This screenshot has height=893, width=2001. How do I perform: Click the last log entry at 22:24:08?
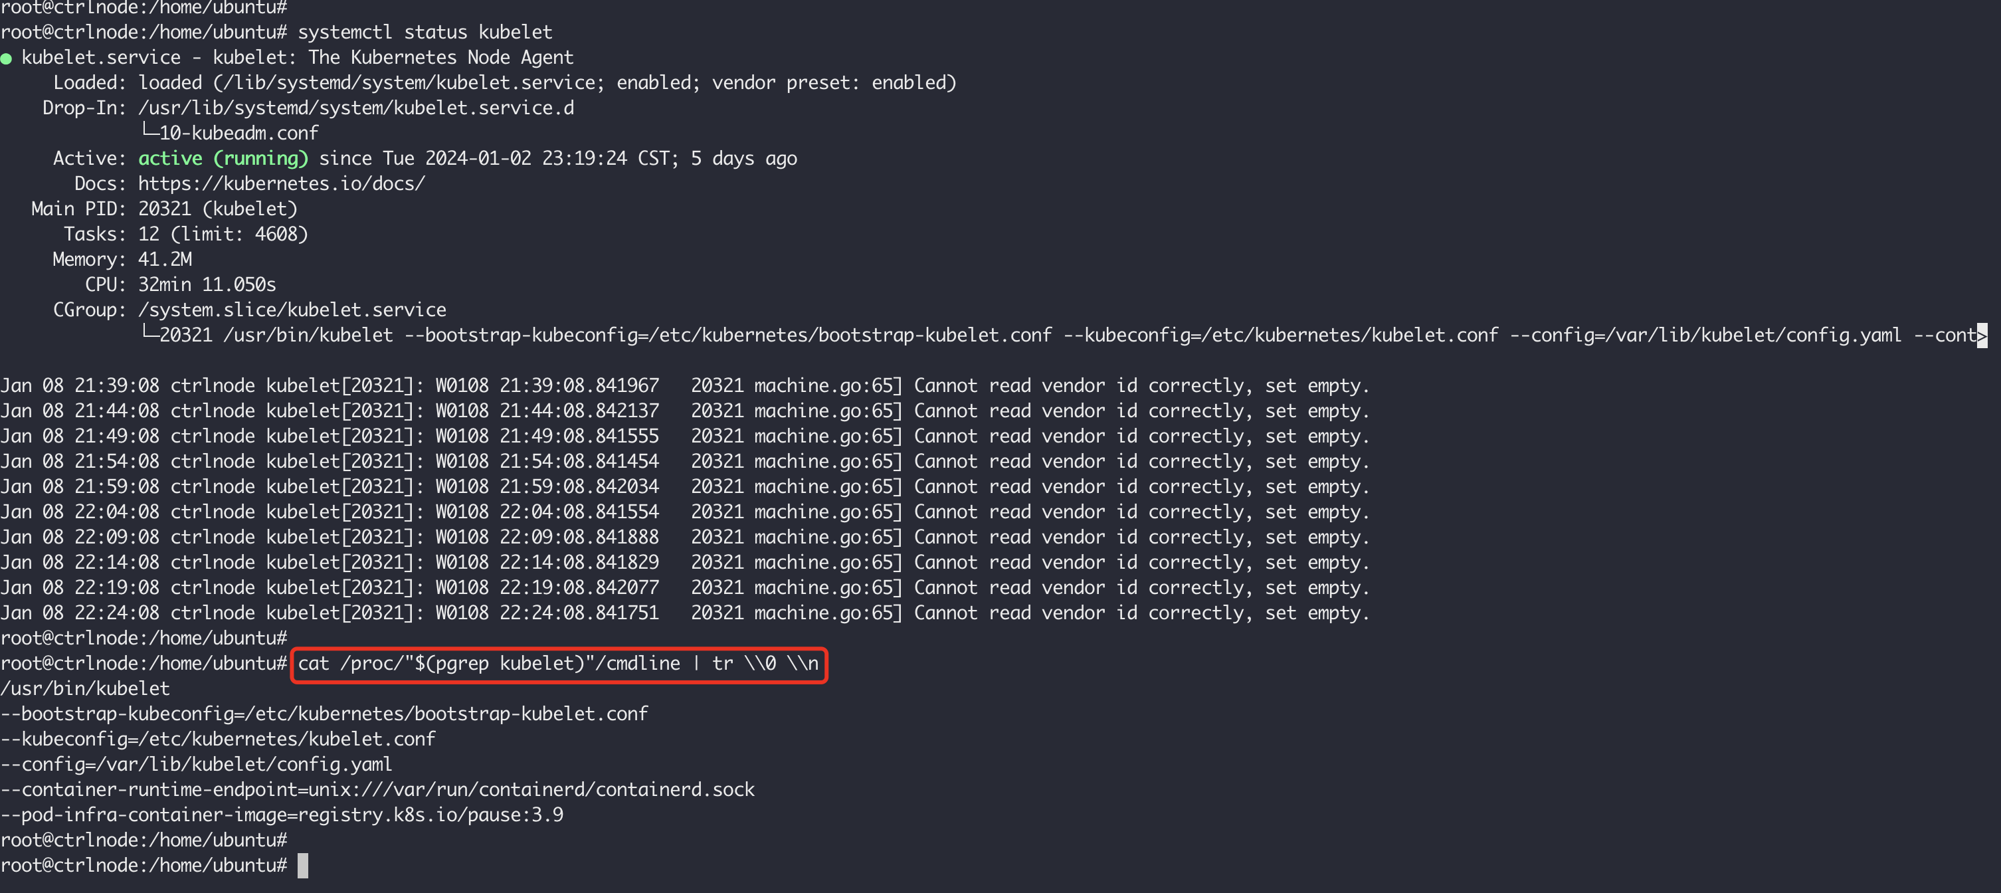[684, 613]
